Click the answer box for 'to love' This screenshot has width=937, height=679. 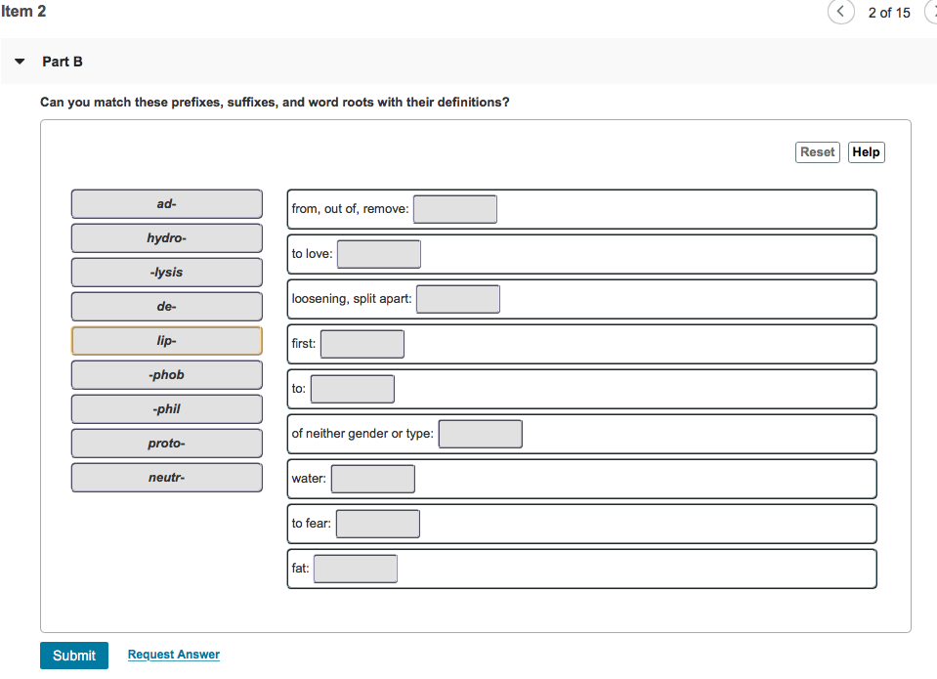378,253
